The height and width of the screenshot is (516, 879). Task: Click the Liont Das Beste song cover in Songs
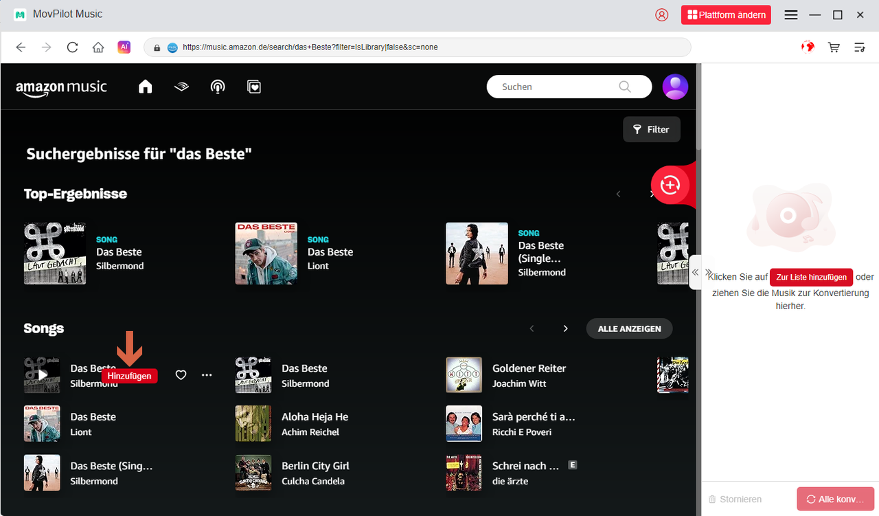tap(42, 424)
